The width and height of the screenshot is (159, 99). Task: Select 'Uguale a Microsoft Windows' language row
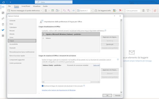click(71, 34)
